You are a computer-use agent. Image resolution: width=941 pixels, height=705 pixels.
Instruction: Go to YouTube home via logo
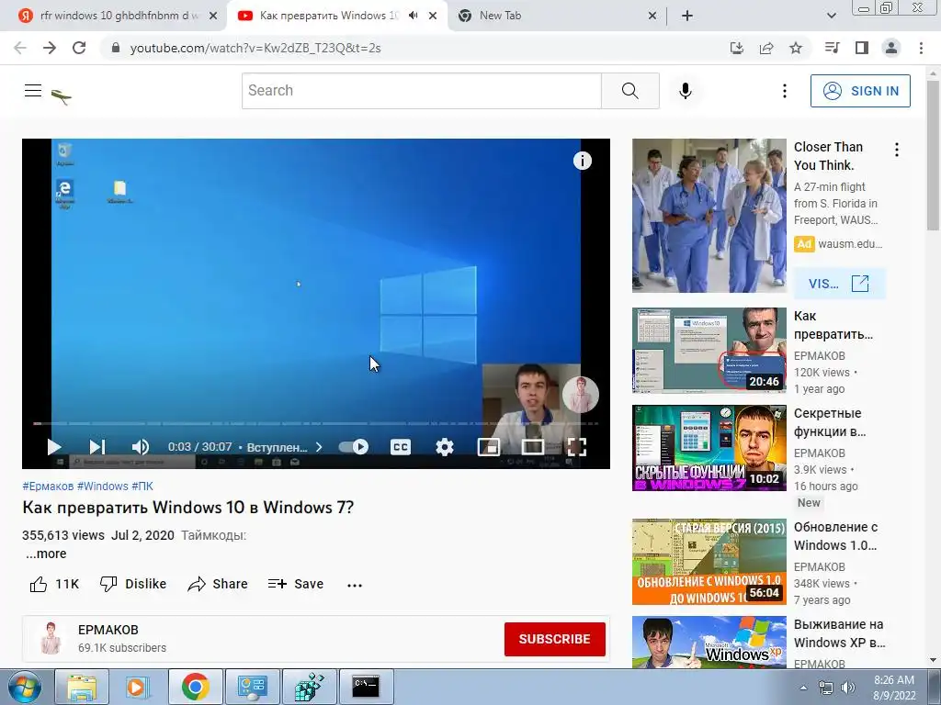[x=62, y=95]
